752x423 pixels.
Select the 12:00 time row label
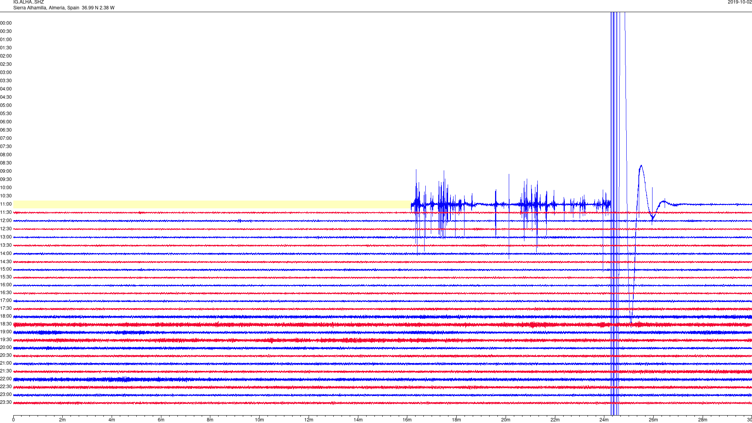click(6, 221)
